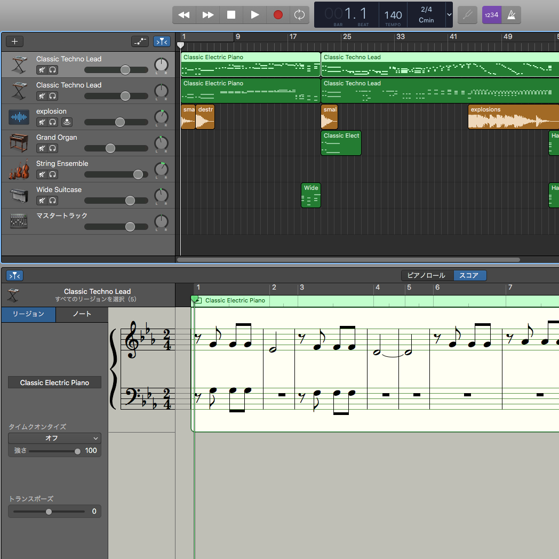559x559 pixels.
Task: Mute the Wide Suitcase track
Action: (x=42, y=201)
